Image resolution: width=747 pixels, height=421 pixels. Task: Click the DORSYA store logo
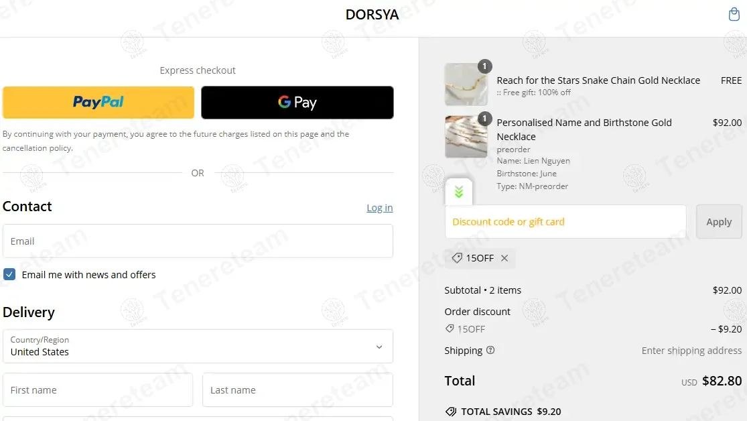tap(372, 15)
